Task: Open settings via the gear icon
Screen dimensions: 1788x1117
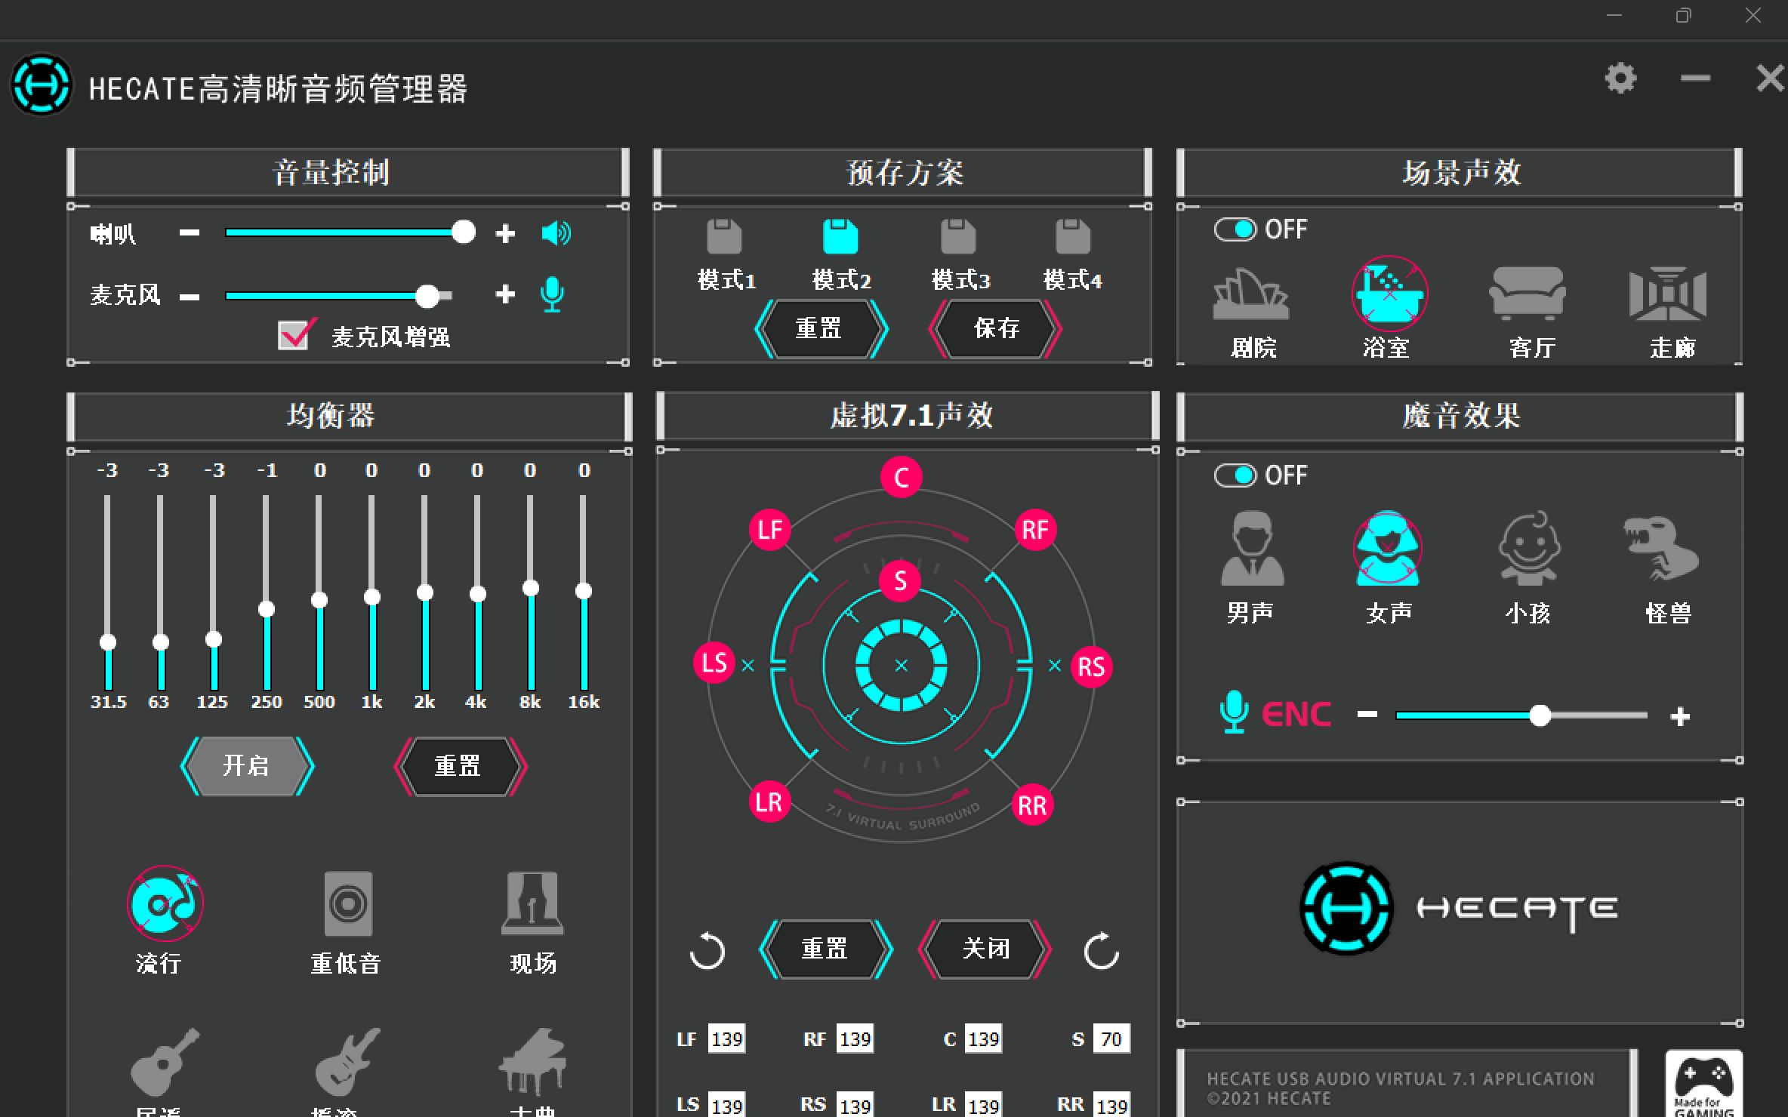Action: pyautogui.click(x=1620, y=78)
